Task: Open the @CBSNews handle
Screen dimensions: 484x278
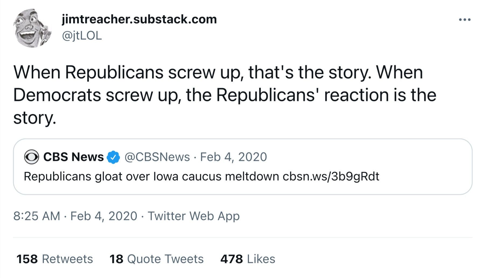Action: pyautogui.click(x=157, y=157)
